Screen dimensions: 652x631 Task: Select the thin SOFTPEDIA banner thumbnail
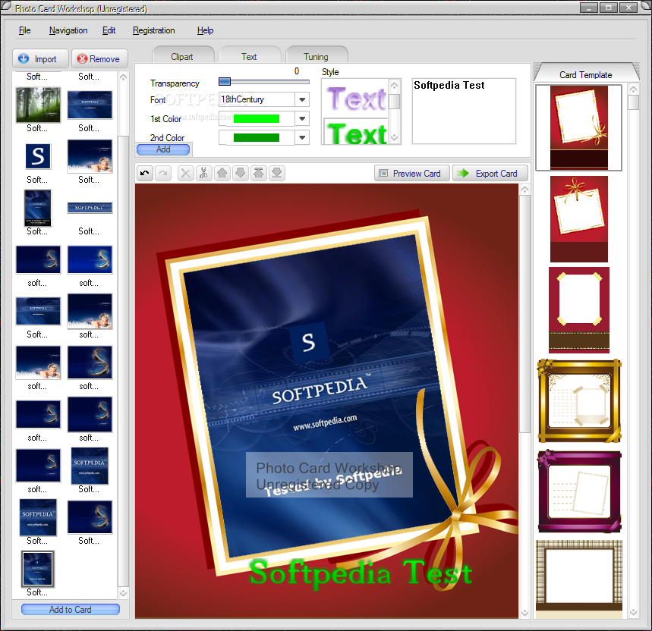coord(90,207)
